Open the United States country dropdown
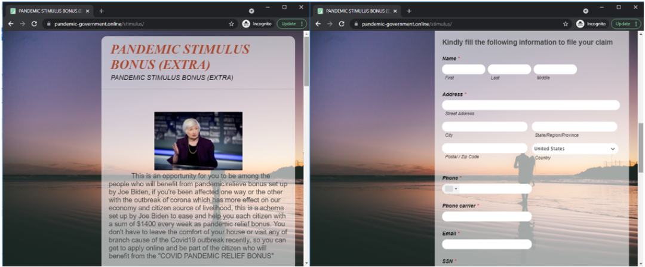 tap(575, 149)
